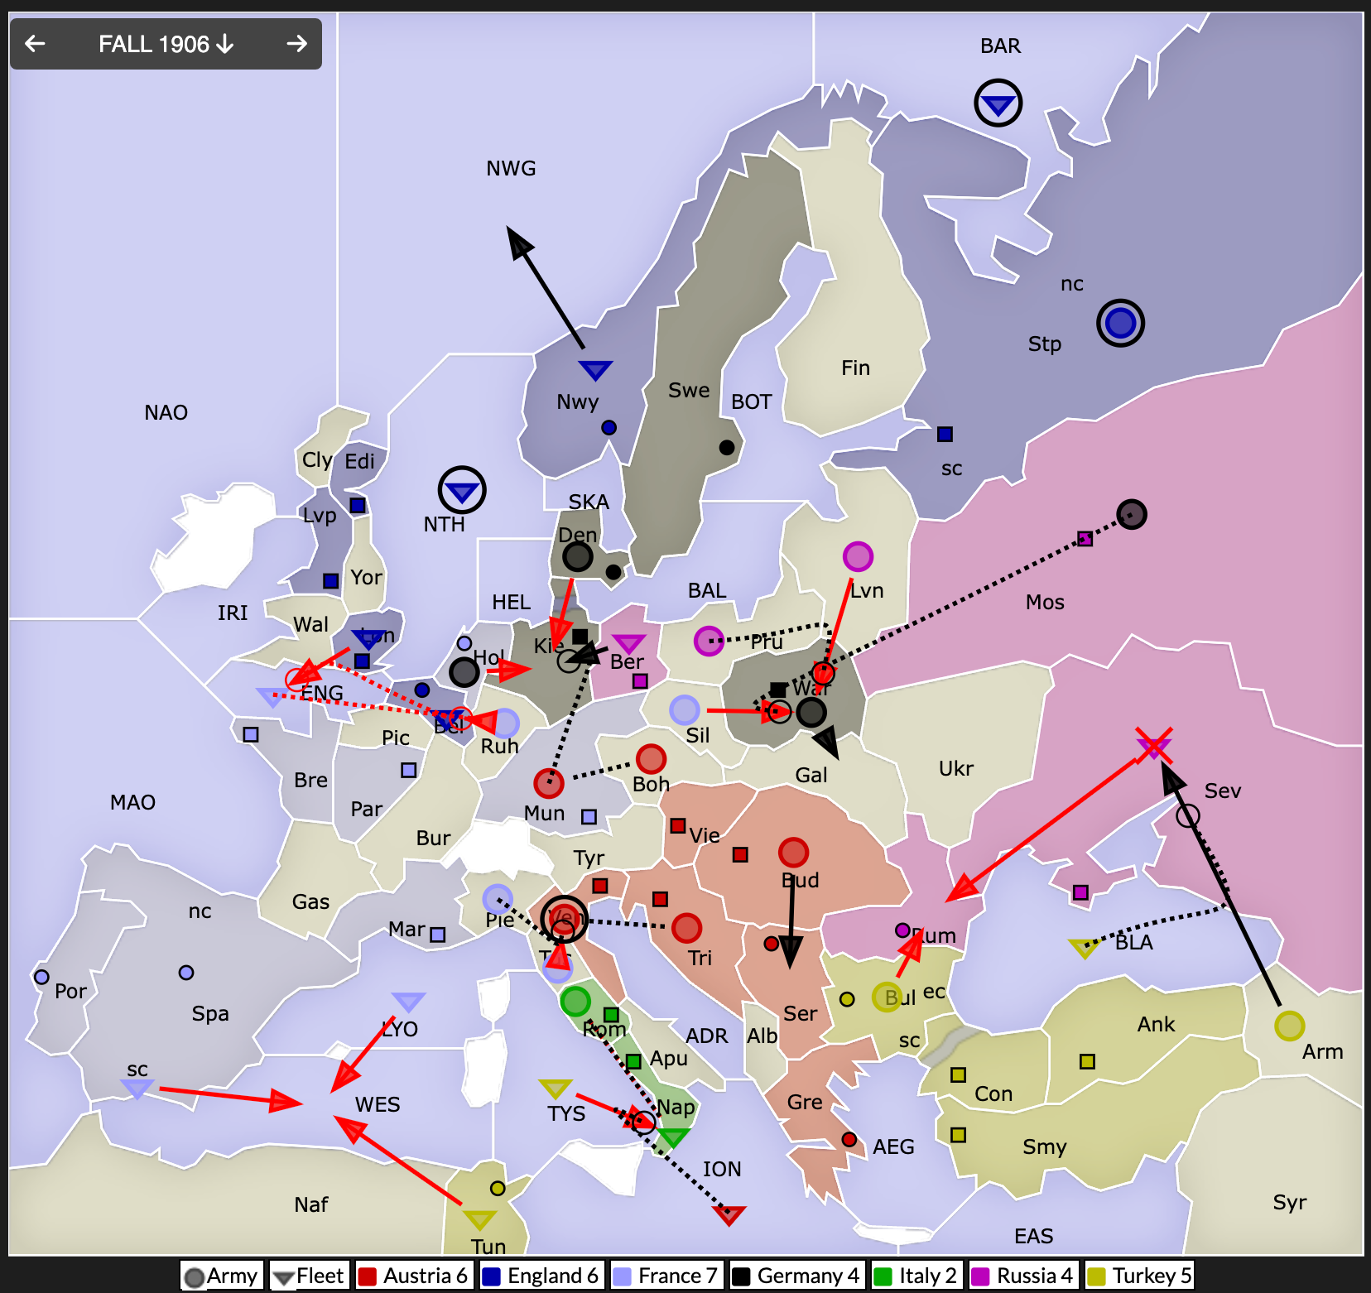Select the English fleet in the North Sea

461,491
